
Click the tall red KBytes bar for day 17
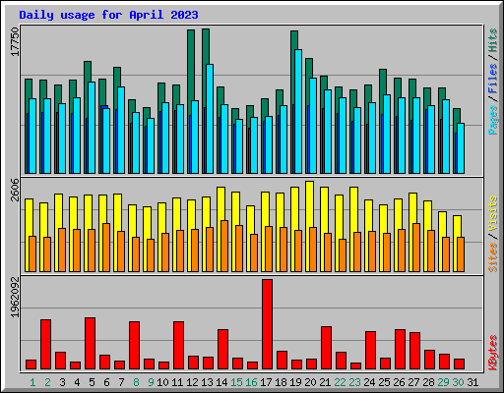pos(267,324)
